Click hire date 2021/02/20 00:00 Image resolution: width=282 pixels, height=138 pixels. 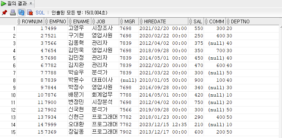(x=163, y=28)
